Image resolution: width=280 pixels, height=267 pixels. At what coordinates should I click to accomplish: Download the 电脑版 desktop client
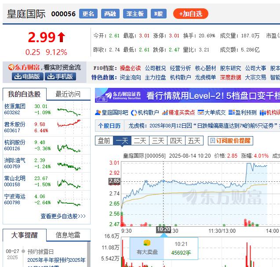click(28, 76)
